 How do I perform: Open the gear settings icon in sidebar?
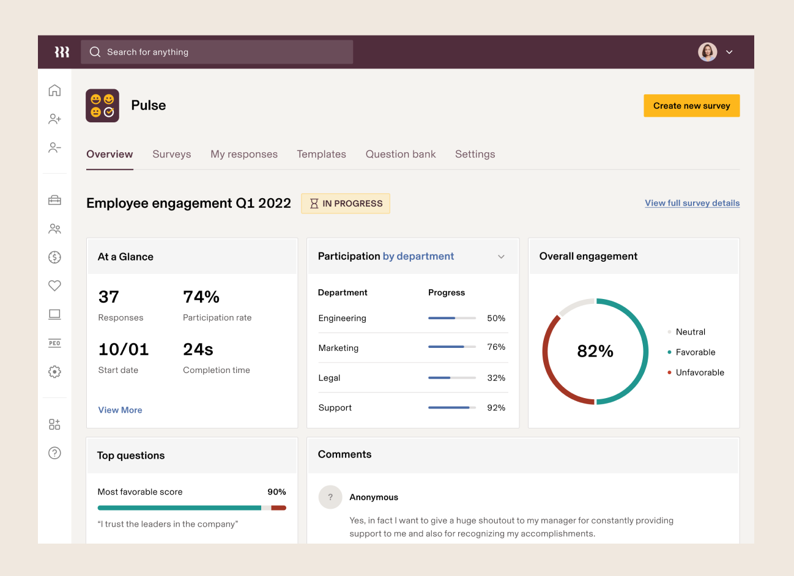[54, 372]
